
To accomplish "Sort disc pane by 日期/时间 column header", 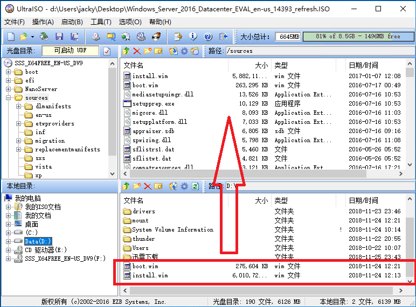I will 376,65.
